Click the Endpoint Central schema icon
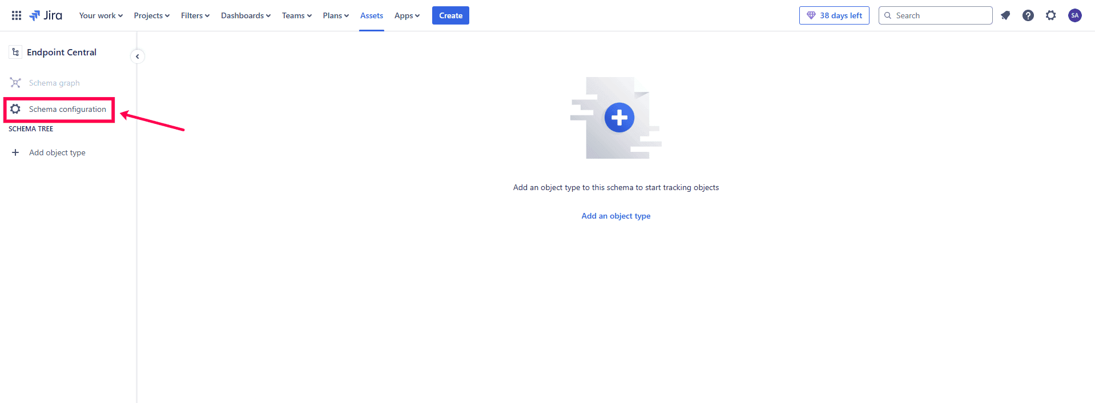The width and height of the screenshot is (1095, 403). tap(15, 52)
